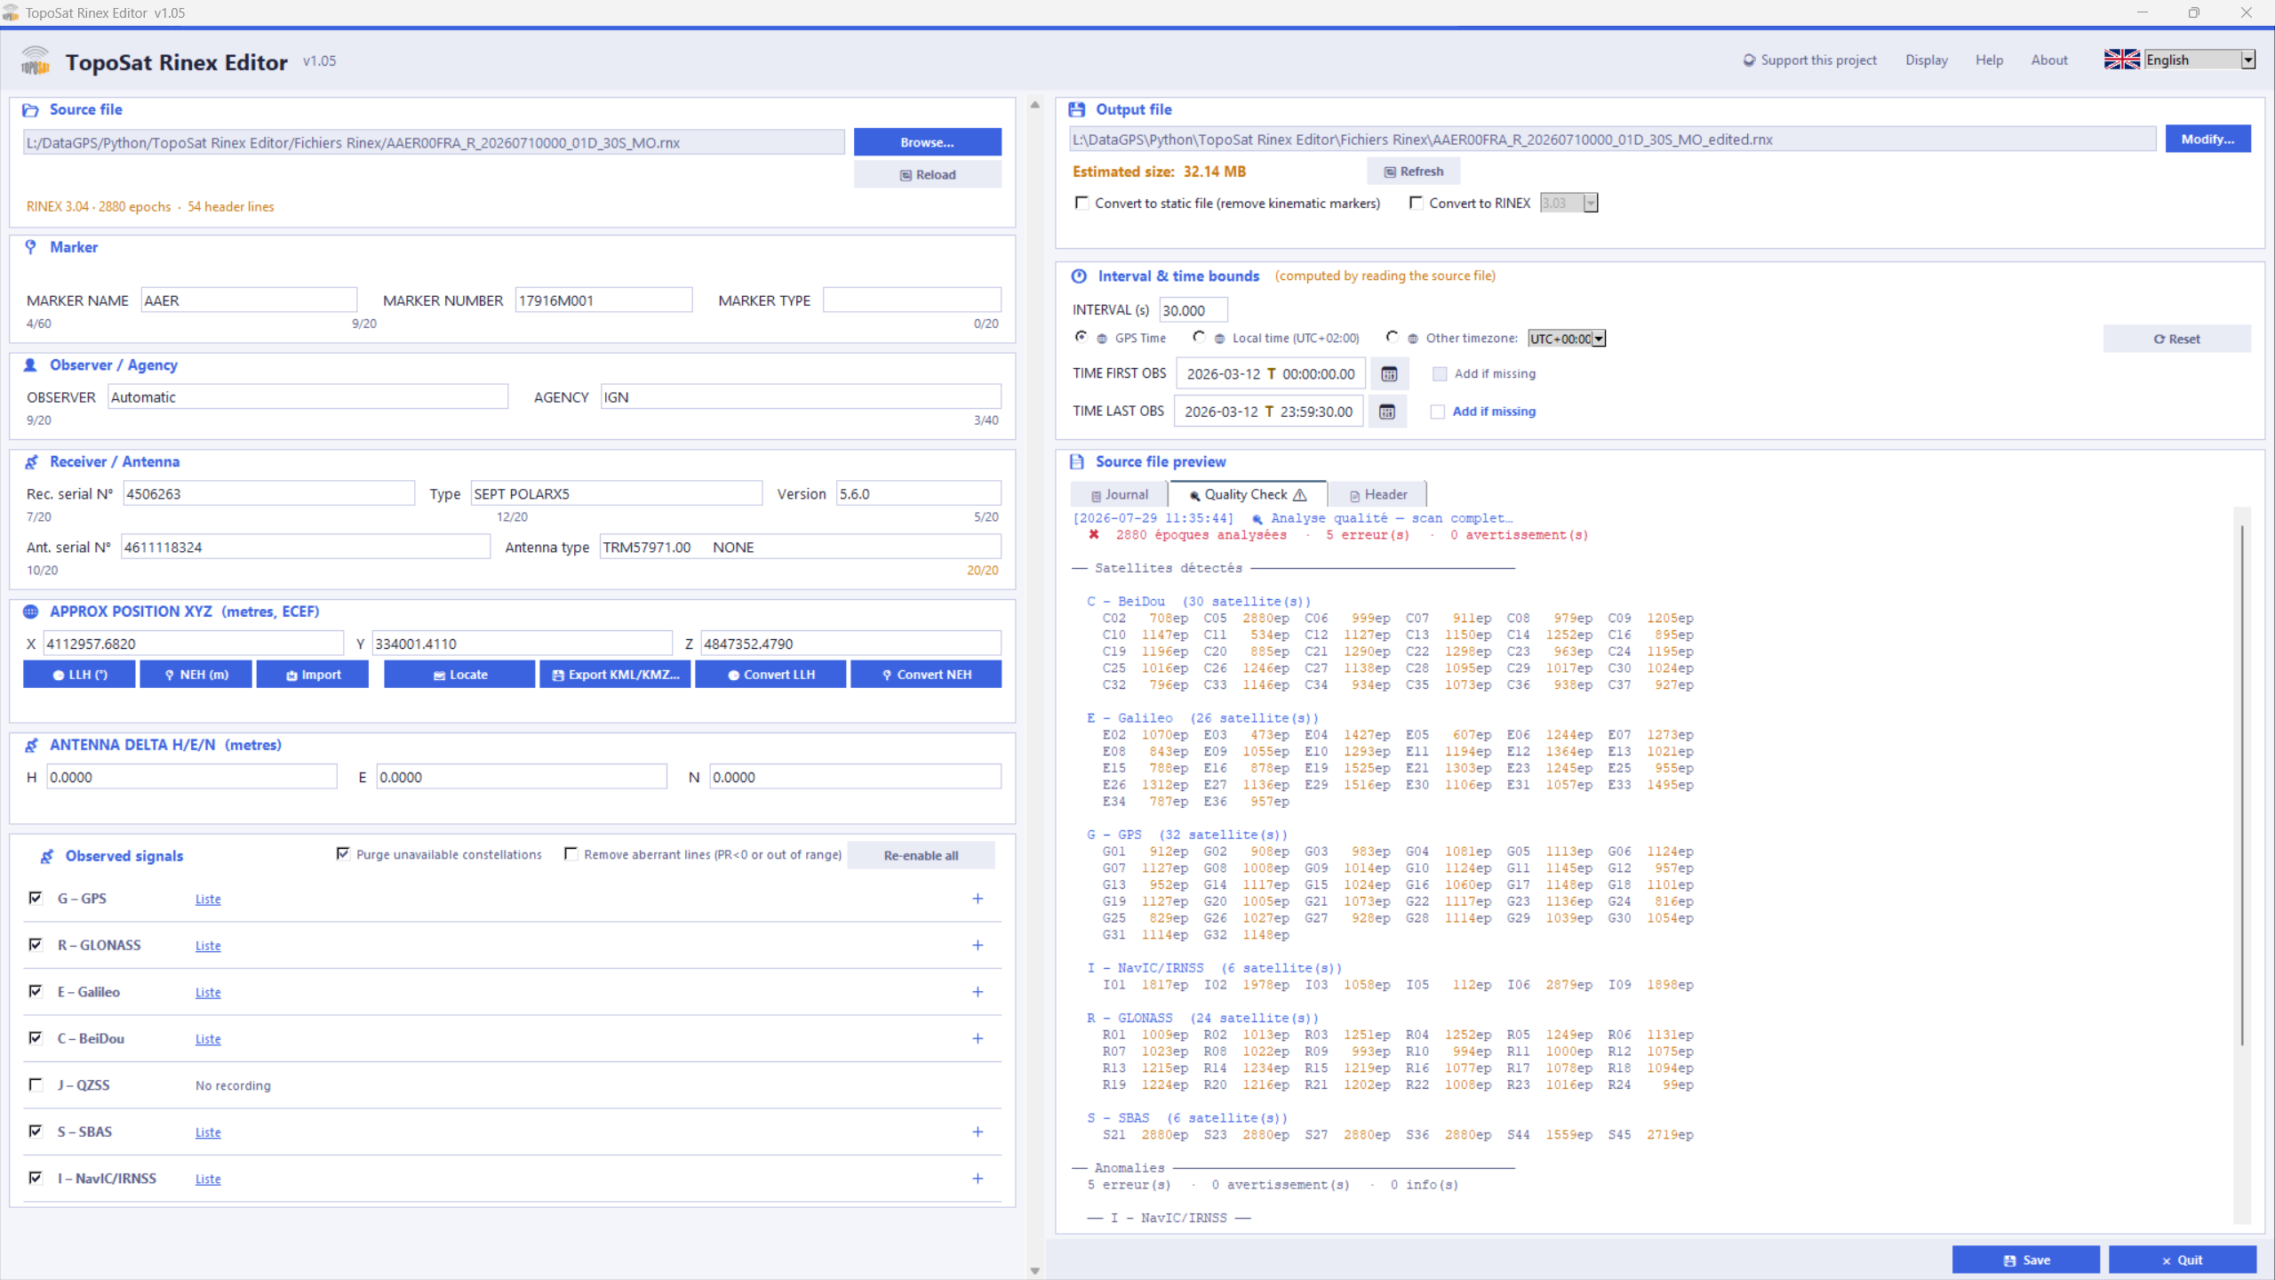Image resolution: width=2275 pixels, height=1280 pixels.
Task: Switch to the Header tab
Action: 1378,495
